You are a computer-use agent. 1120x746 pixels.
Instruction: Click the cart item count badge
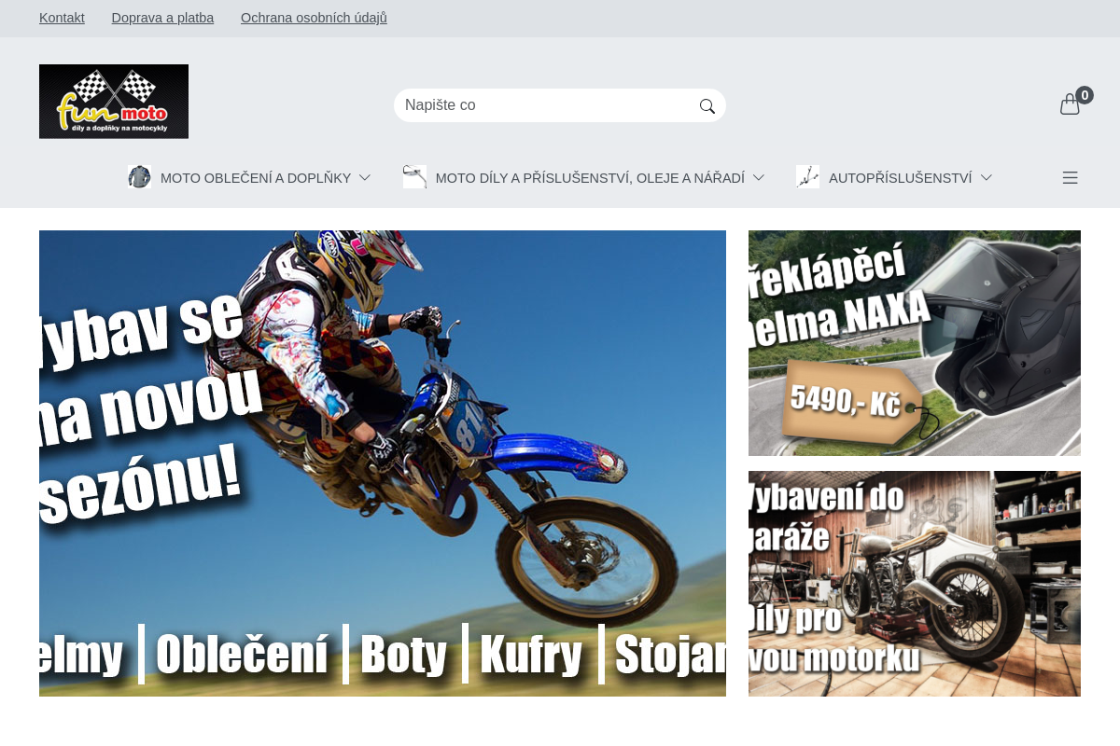tap(1085, 95)
